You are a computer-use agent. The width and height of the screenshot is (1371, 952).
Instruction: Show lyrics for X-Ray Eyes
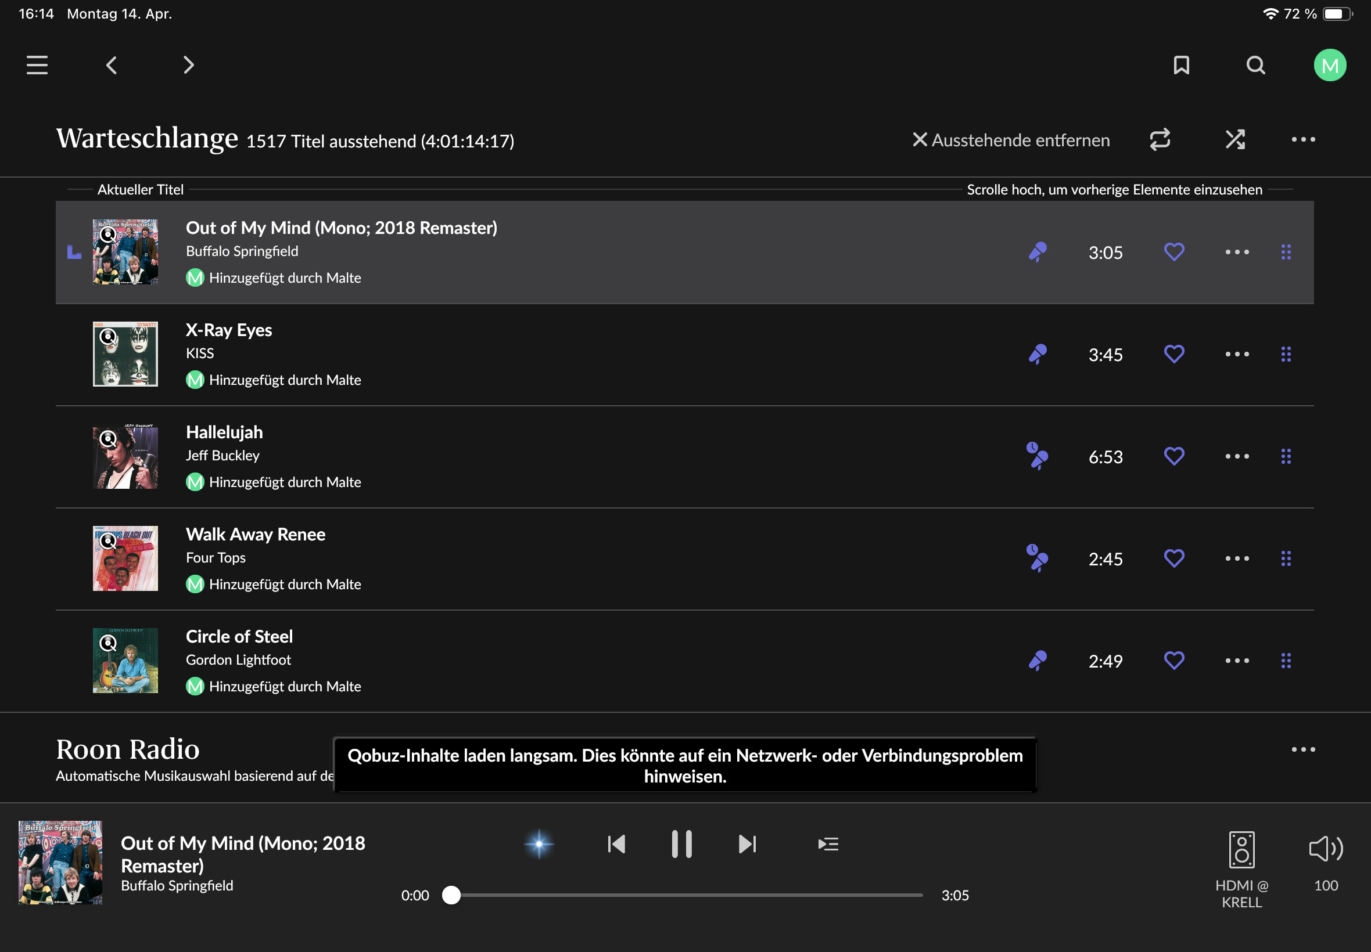[x=1038, y=354]
